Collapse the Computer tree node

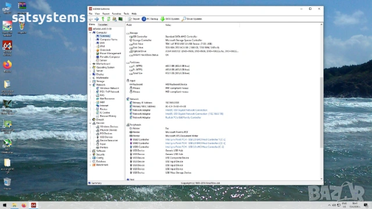90,33
